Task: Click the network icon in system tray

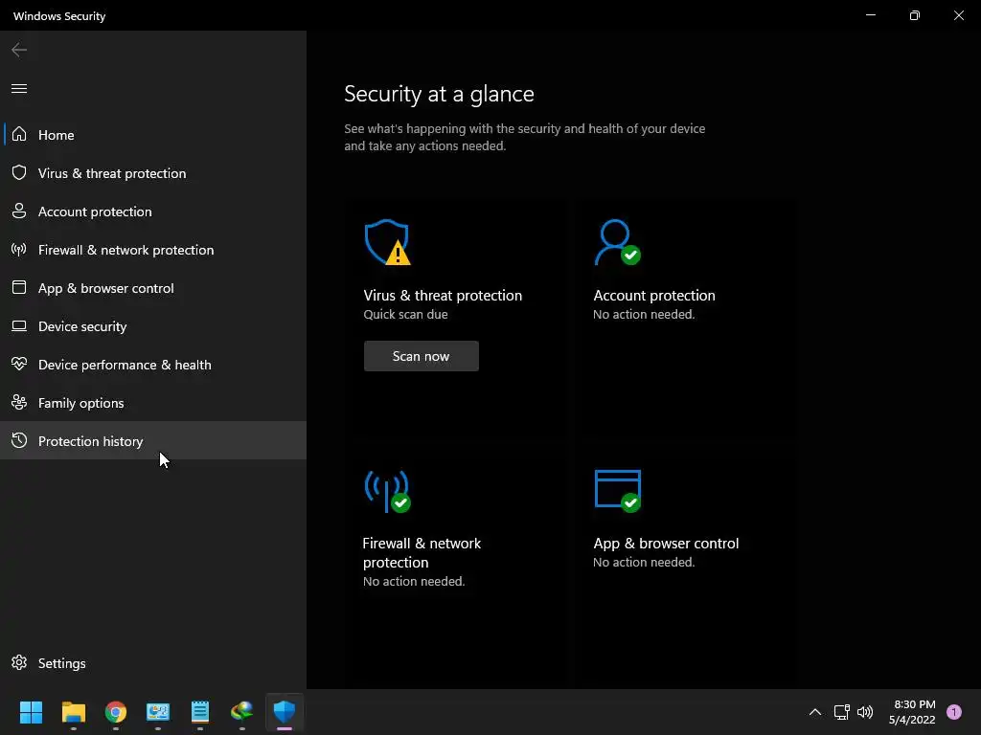Action: tap(841, 712)
